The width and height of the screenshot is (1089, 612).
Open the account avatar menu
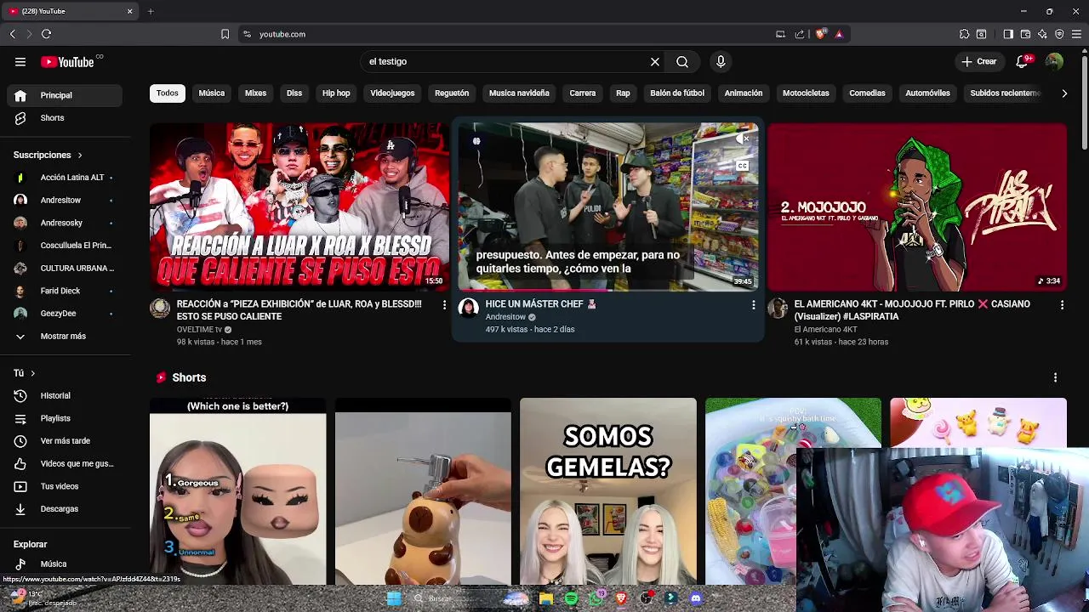[1054, 61]
